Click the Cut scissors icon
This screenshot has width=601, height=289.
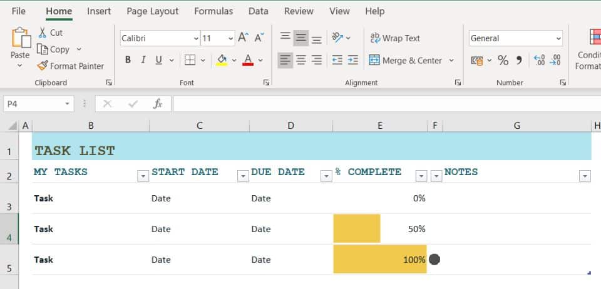pyautogui.click(x=42, y=33)
